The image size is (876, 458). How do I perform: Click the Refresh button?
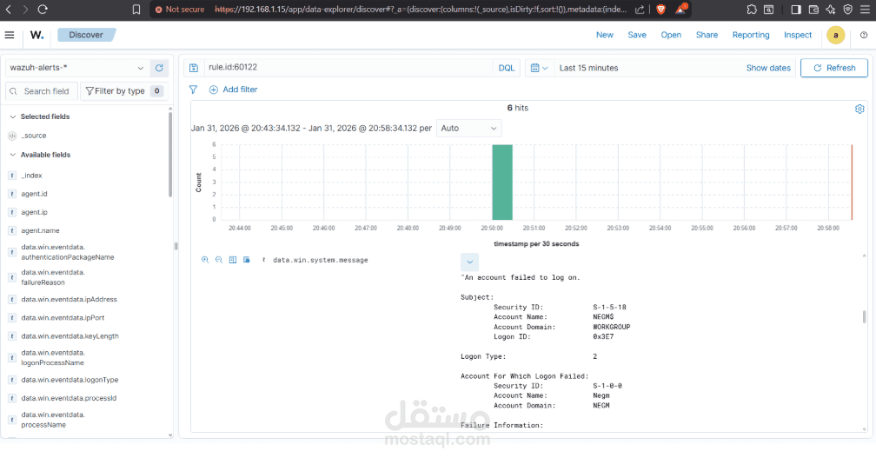coord(834,68)
